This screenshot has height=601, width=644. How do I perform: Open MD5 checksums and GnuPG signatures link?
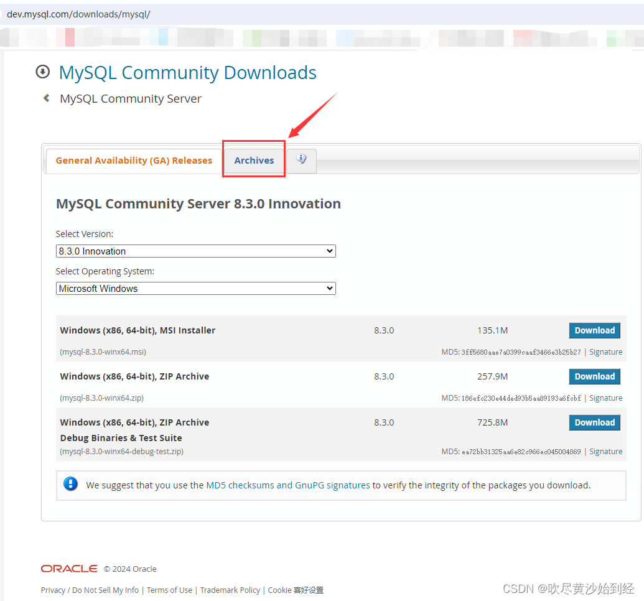pos(288,485)
